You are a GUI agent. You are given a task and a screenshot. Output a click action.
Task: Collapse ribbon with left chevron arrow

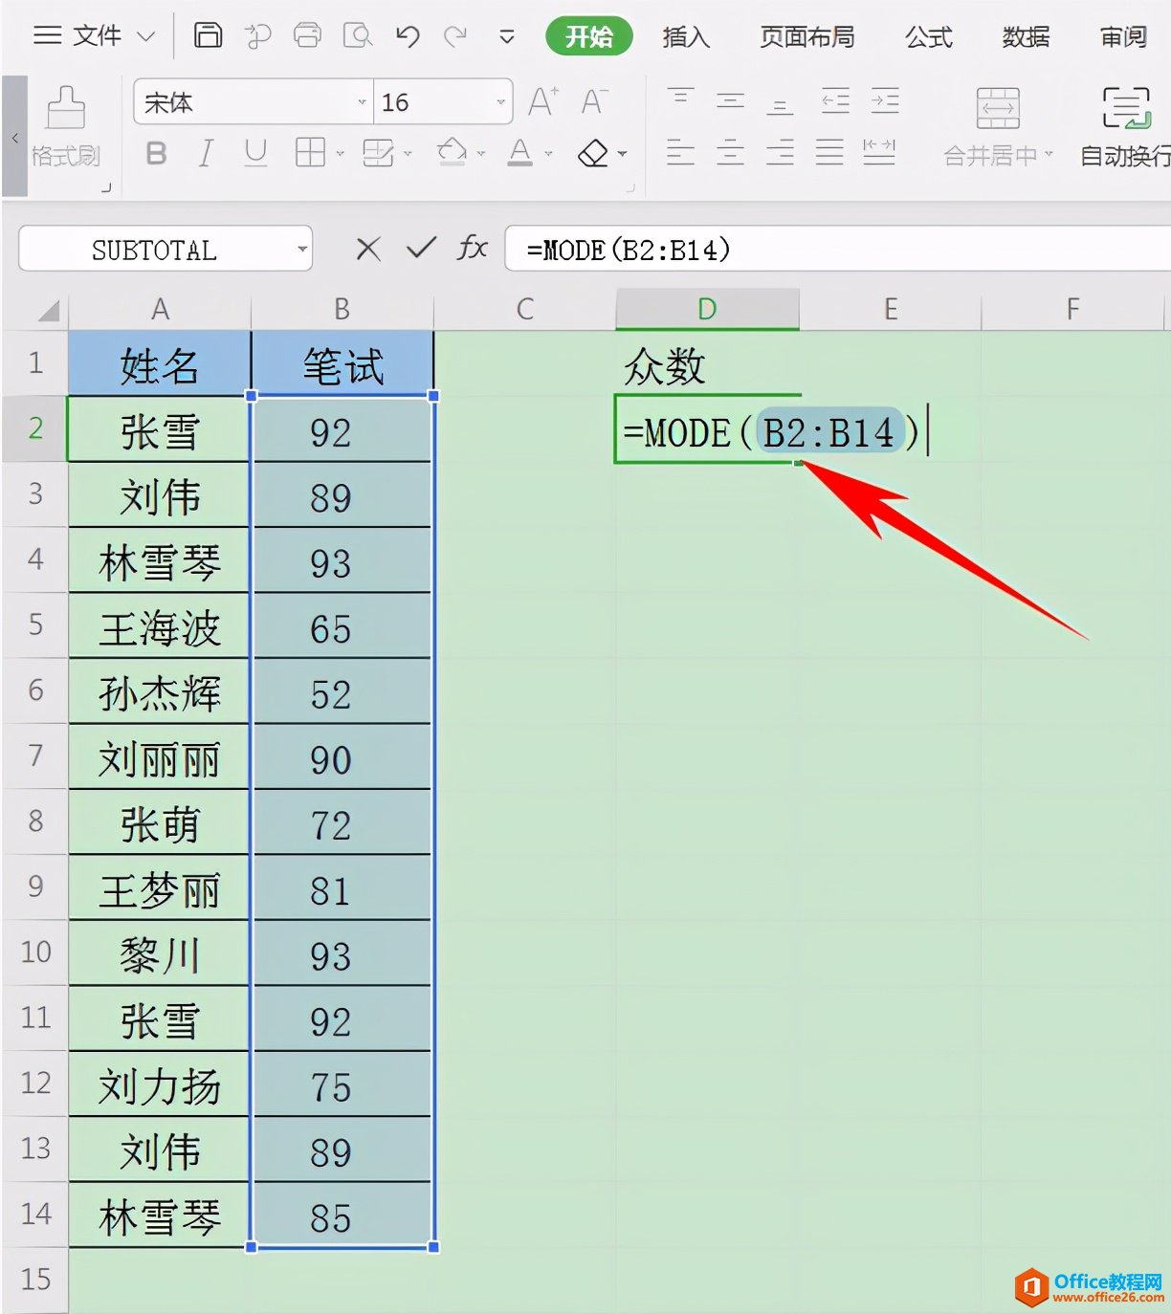tap(14, 138)
